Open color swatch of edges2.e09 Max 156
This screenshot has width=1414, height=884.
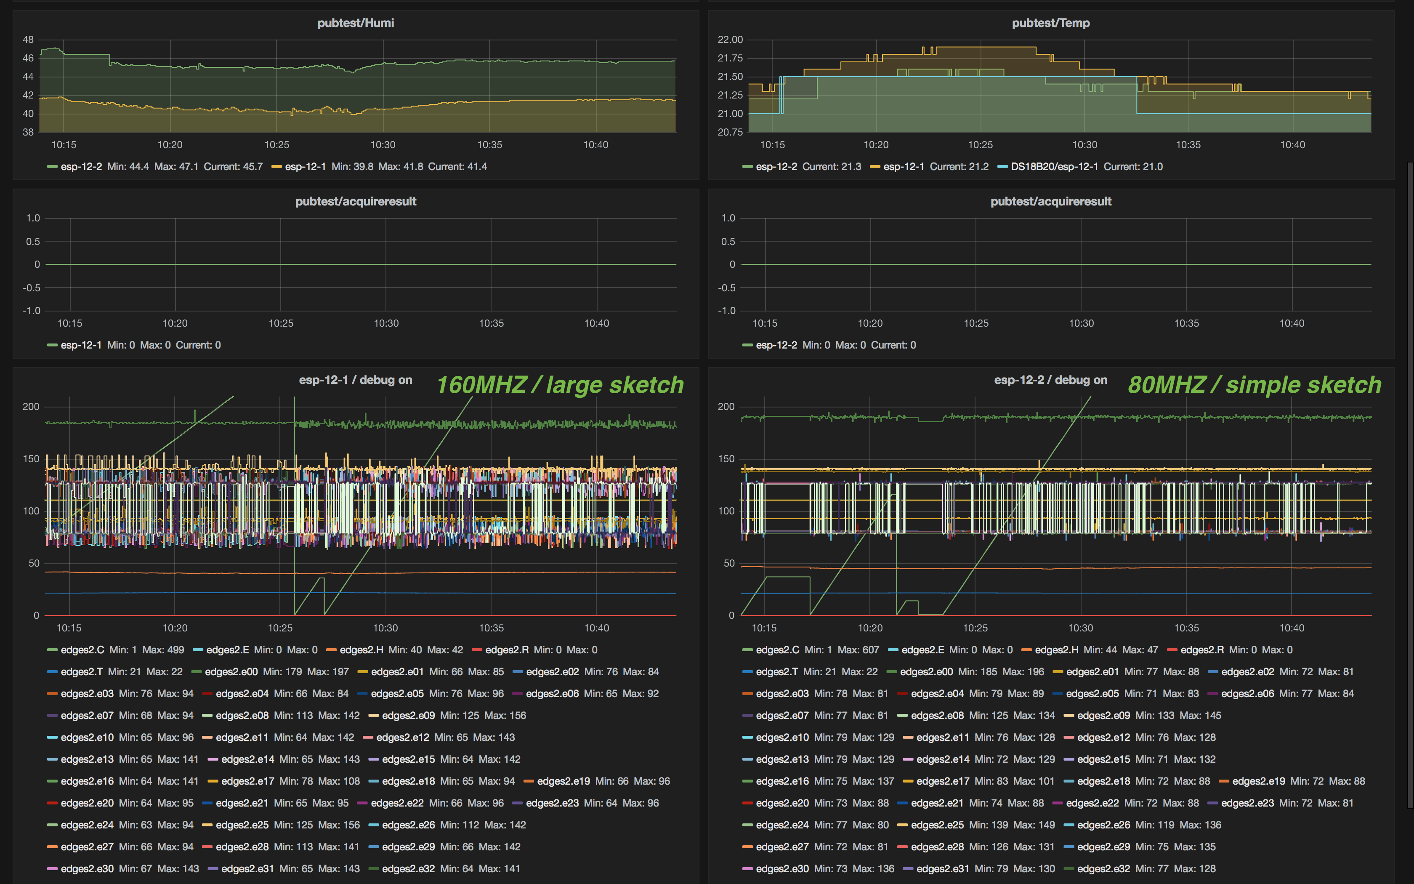[373, 716]
